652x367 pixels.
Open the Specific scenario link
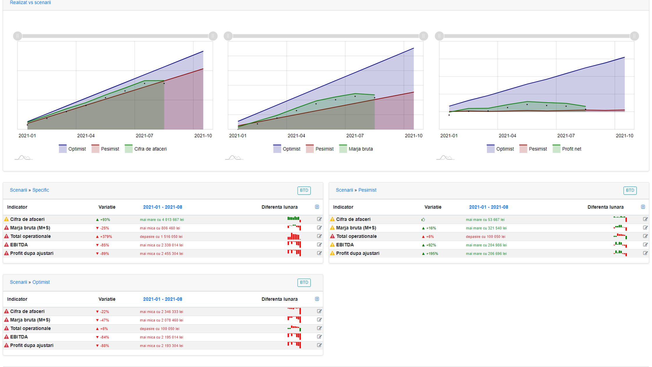(x=40, y=190)
